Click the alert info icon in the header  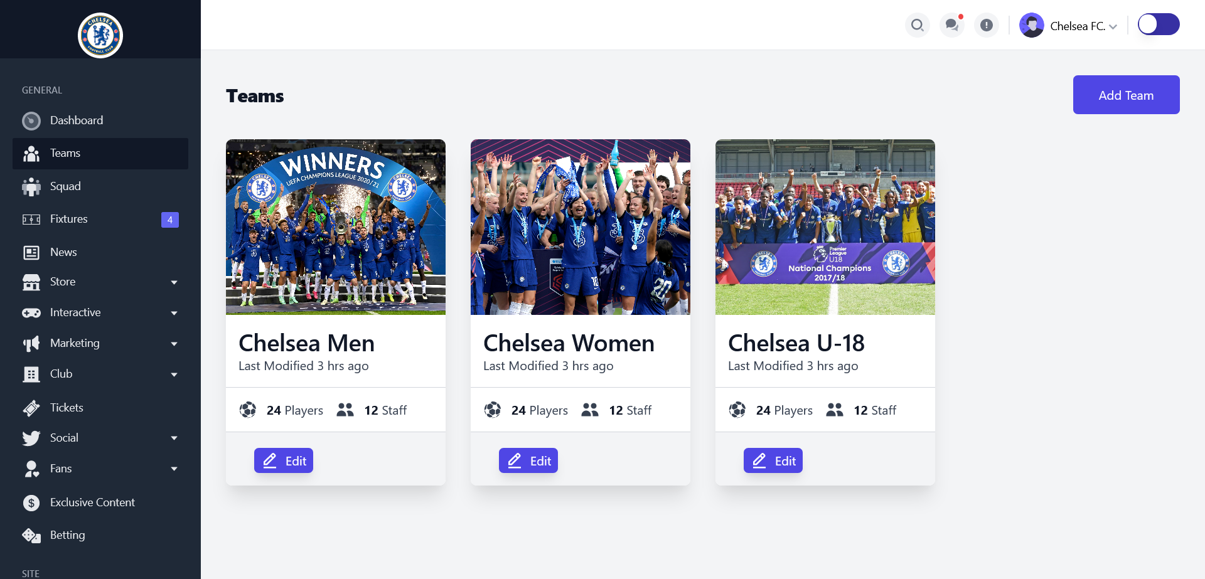987,25
